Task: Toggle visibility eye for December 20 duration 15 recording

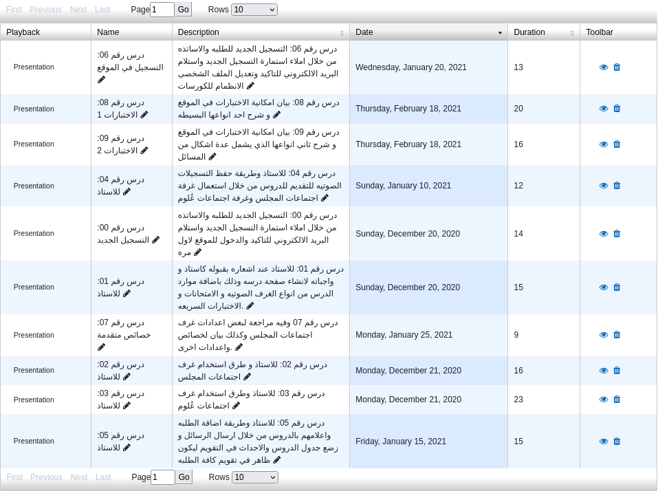Action: (x=604, y=287)
